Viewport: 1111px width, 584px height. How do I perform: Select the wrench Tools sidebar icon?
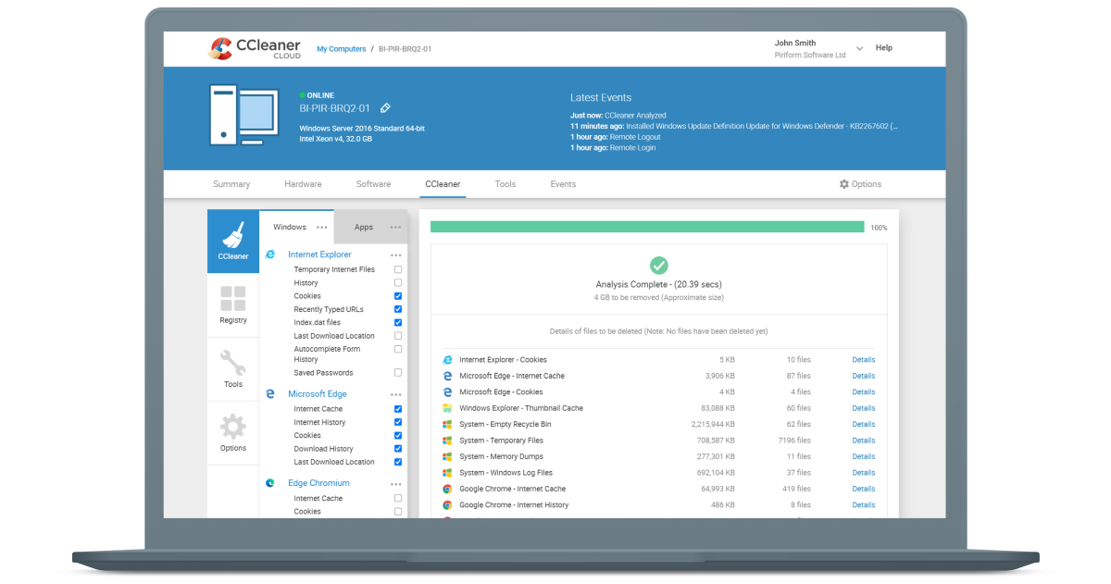pos(233,368)
